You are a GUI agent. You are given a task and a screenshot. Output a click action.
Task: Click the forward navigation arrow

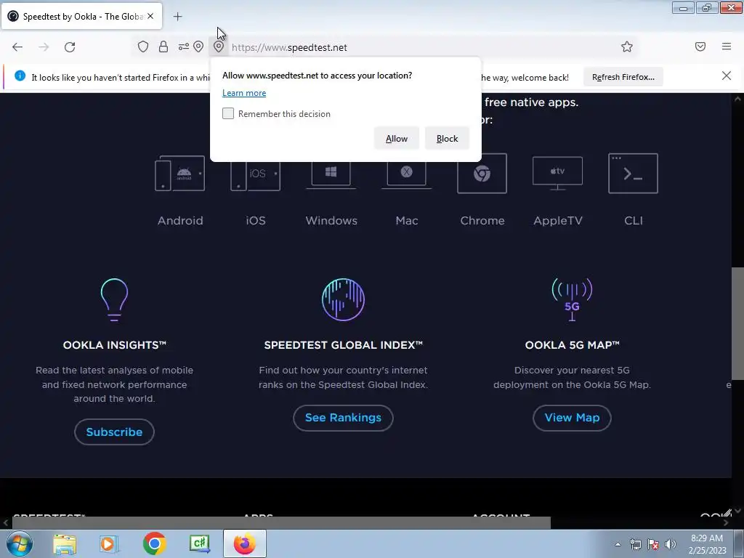[x=44, y=47]
